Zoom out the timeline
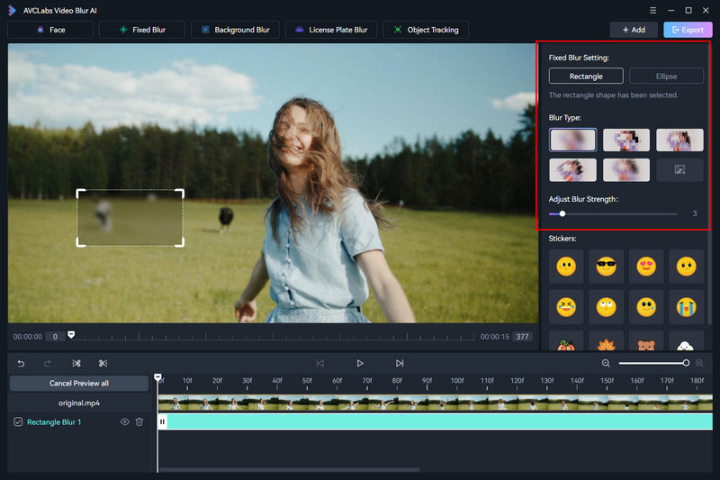 click(606, 363)
